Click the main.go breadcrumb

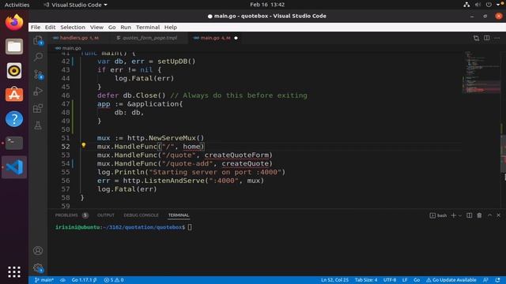tap(68, 48)
